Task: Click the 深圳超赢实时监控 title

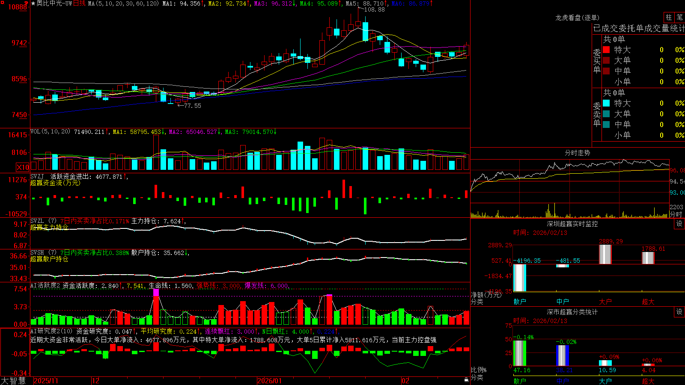Action: 572,224
